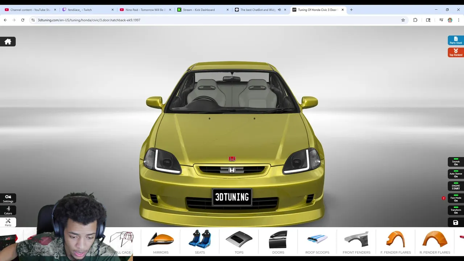Screen dimensions: 464x261
Task: Select the Mirrors parts category
Action: click(x=161, y=242)
